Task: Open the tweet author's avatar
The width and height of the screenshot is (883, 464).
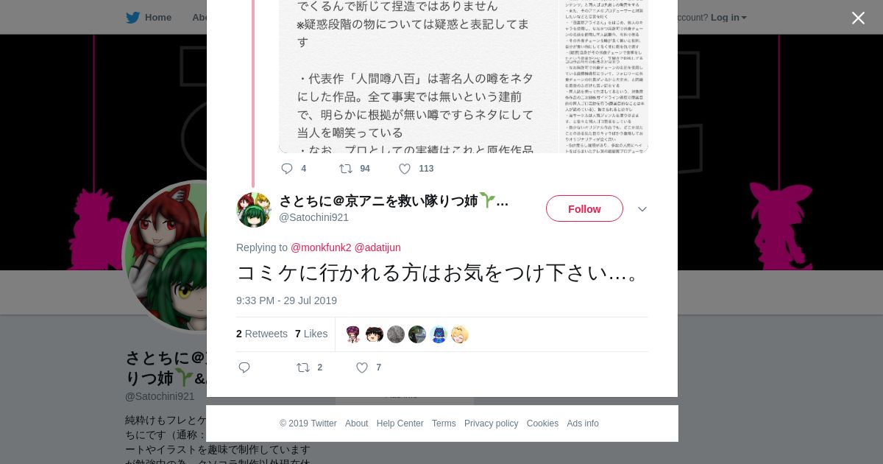Action: (254, 210)
